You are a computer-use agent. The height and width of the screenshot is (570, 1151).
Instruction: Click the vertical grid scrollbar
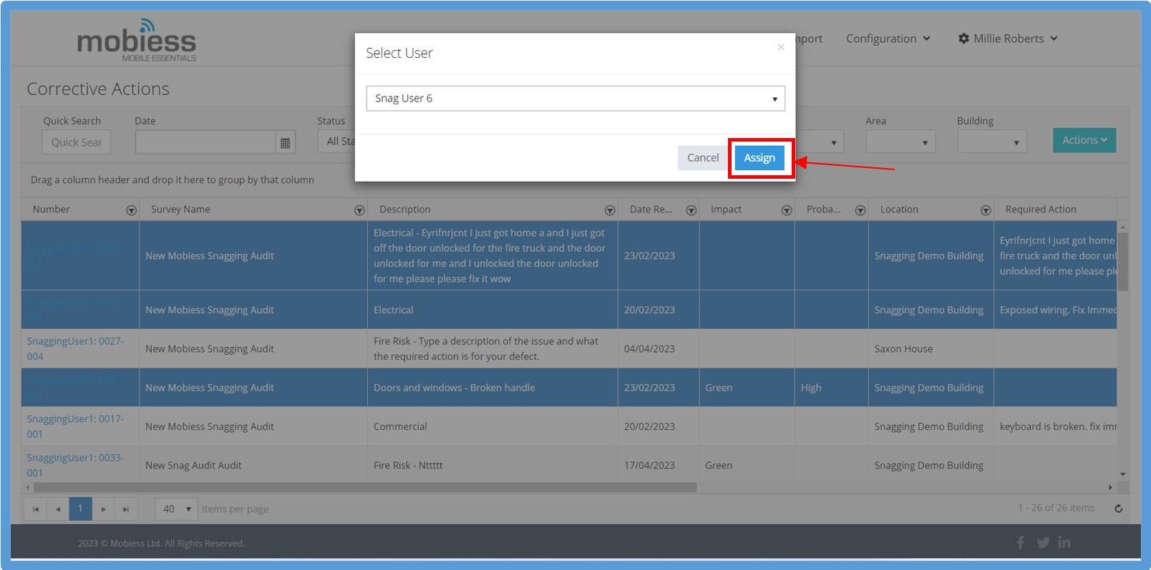1122,261
